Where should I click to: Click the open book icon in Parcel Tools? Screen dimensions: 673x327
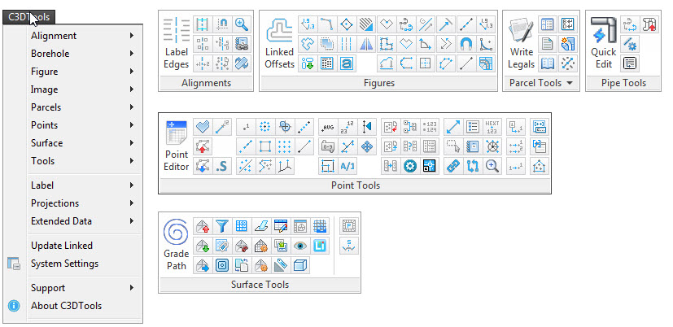click(x=547, y=63)
